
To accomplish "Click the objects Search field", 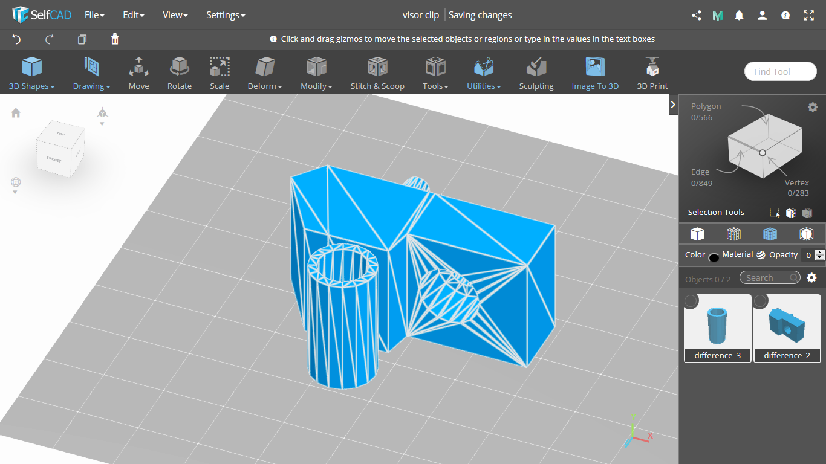I will click(x=770, y=277).
